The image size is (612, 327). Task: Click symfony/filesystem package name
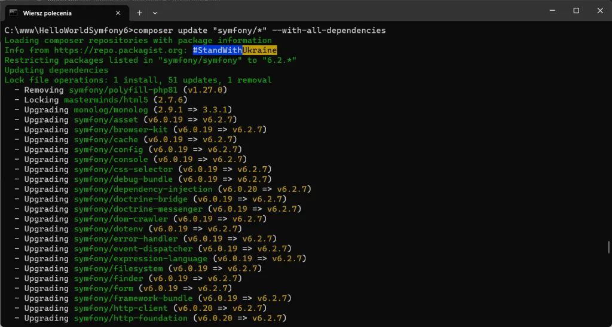[x=118, y=268]
